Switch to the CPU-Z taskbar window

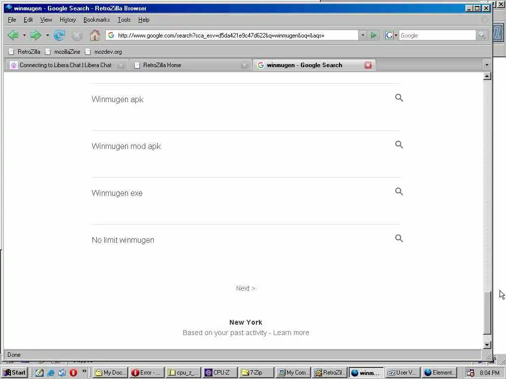[x=220, y=373]
